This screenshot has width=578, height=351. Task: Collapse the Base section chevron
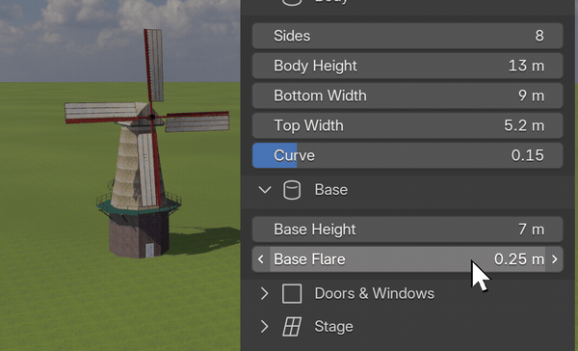point(265,190)
